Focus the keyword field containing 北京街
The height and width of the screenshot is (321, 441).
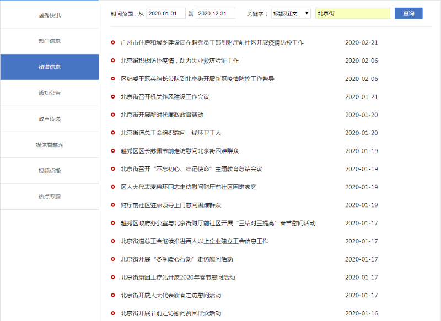click(x=352, y=13)
